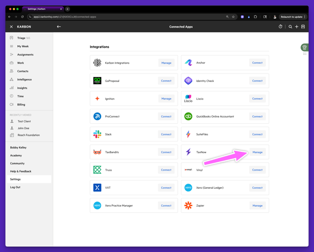
Task: Open search with the magnifier icon
Action: click(290, 27)
